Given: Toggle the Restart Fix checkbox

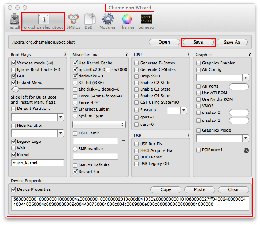Looking at the screenshot, I should click(x=75, y=172).
